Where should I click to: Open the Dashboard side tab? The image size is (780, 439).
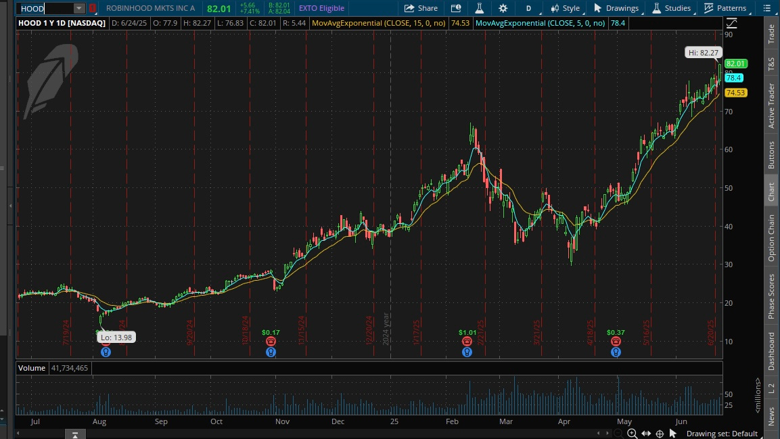click(771, 351)
